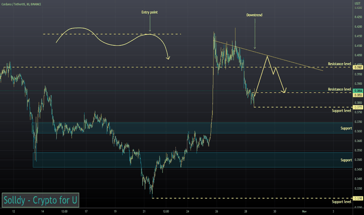This screenshot has height=215, width=364.
Task: Click 0.4100 on the price axis
Action: (358, 46)
